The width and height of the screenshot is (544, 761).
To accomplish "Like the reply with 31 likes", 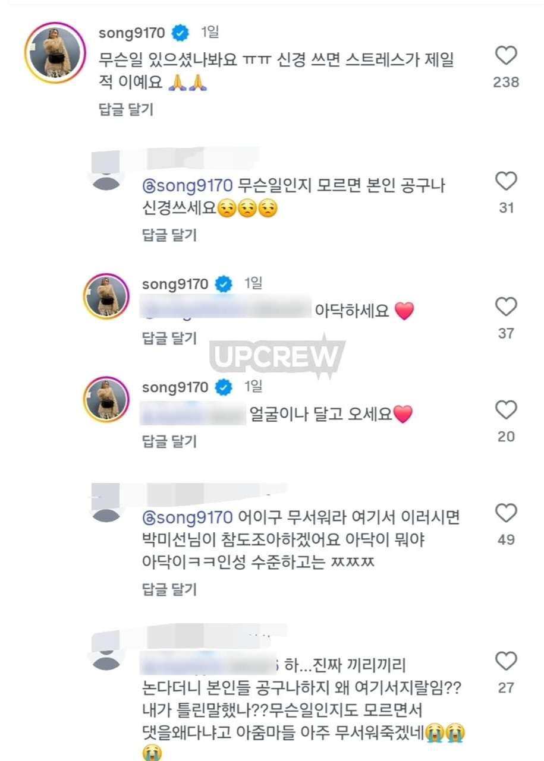I will click(506, 182).
